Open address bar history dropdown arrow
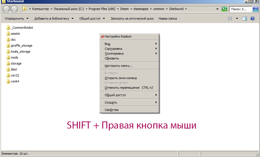Viewport: 260px width, 157px height. (x=217, y=9)
